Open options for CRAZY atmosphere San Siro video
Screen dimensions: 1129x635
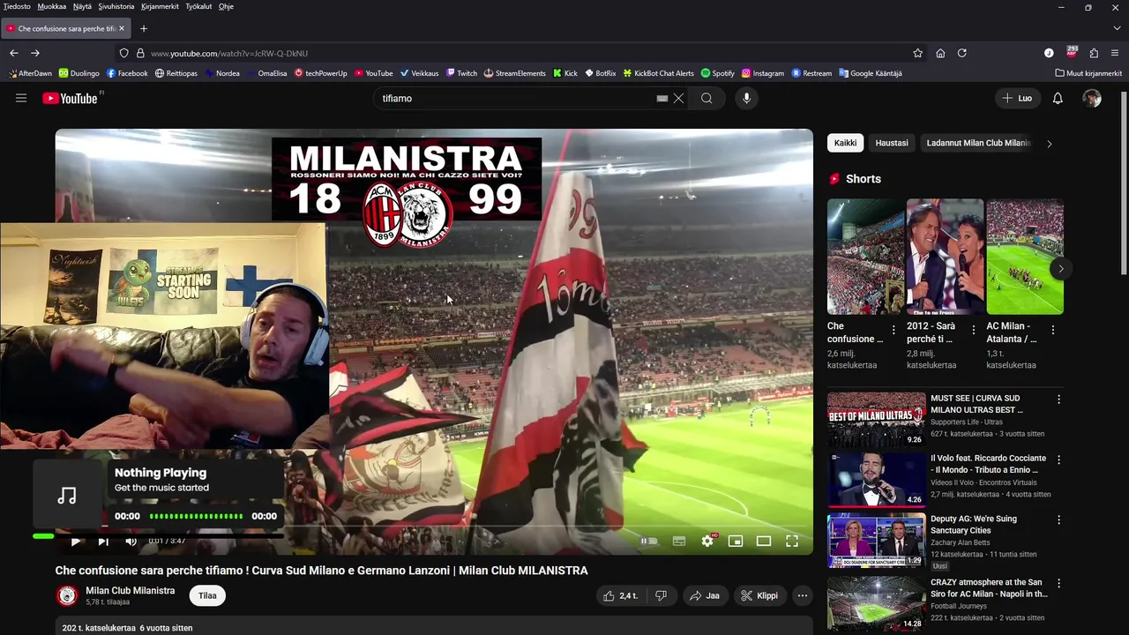pos(1058,584)
